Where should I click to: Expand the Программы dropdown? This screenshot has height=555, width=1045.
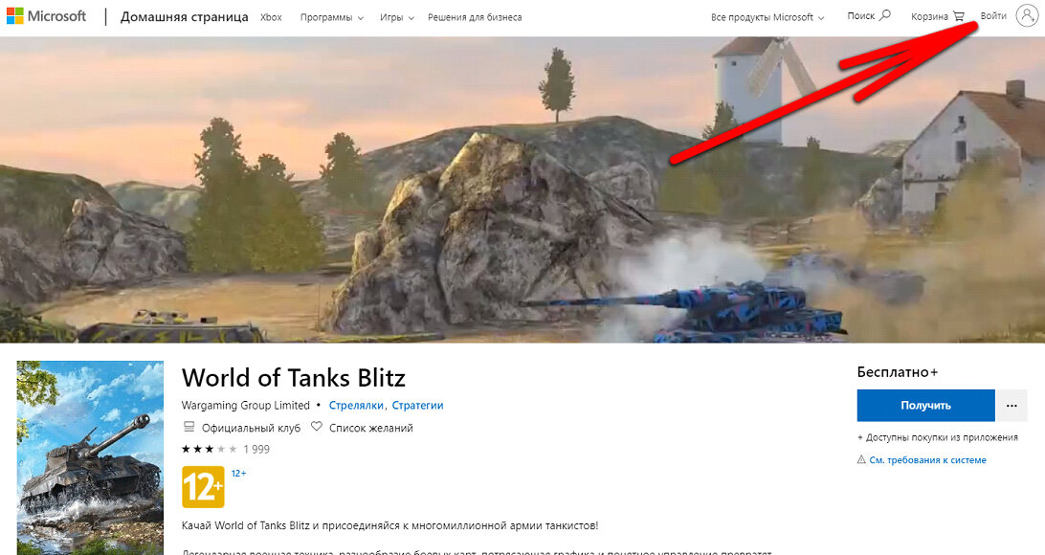(332, 17)
